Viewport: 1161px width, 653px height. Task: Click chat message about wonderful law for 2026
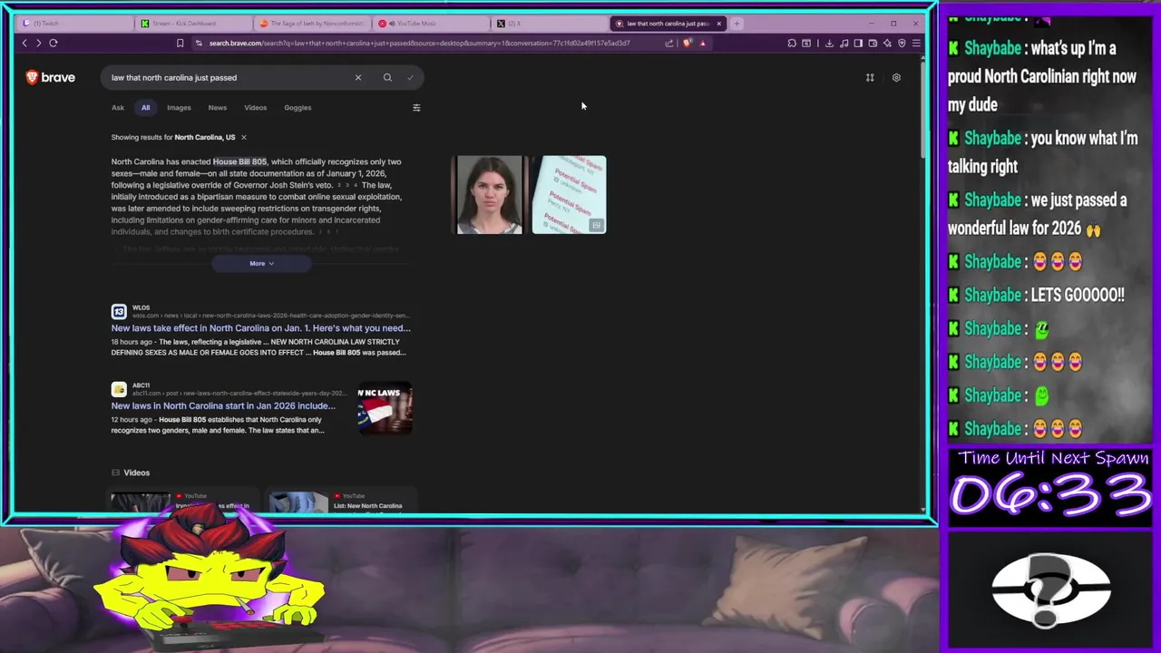tap(1039, 214)
